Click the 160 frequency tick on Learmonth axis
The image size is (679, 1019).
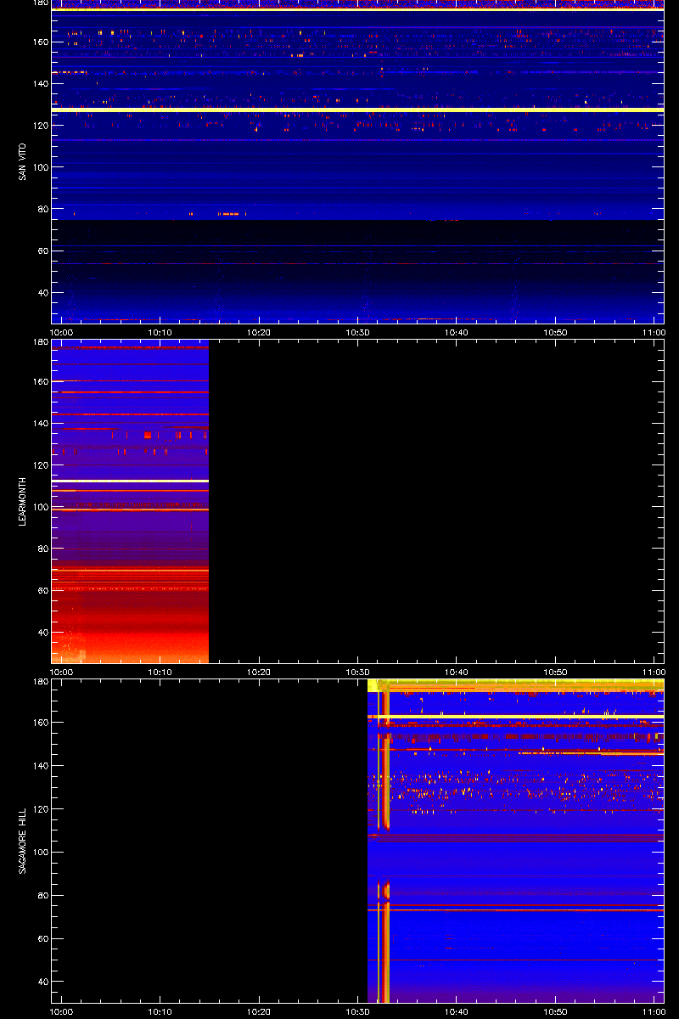[x=40, y=381]
